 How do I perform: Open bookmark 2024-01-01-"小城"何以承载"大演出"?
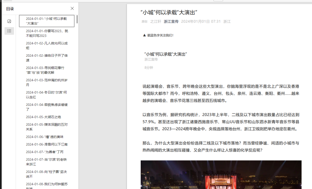[x=47, y=21]
